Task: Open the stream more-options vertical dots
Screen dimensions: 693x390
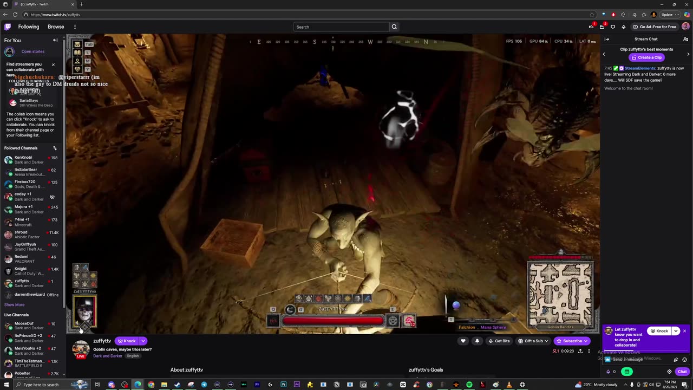Action: (x=589, y=351)
